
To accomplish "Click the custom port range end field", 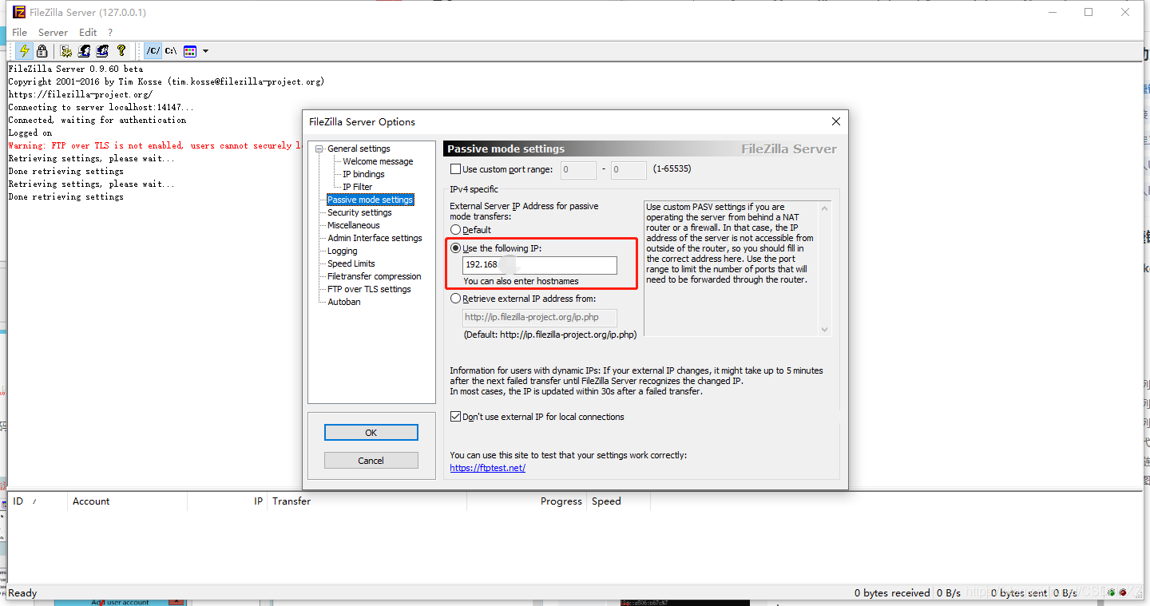I will click(x=629, y=169).
